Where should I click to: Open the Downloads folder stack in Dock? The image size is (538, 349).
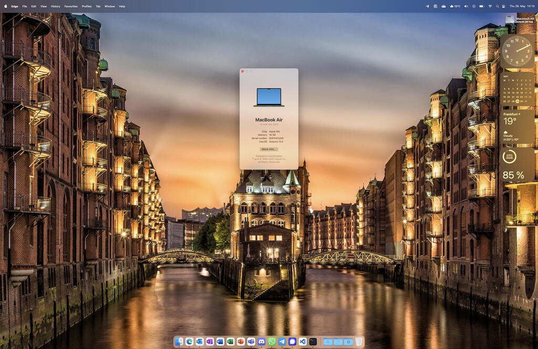click(348, 342)
